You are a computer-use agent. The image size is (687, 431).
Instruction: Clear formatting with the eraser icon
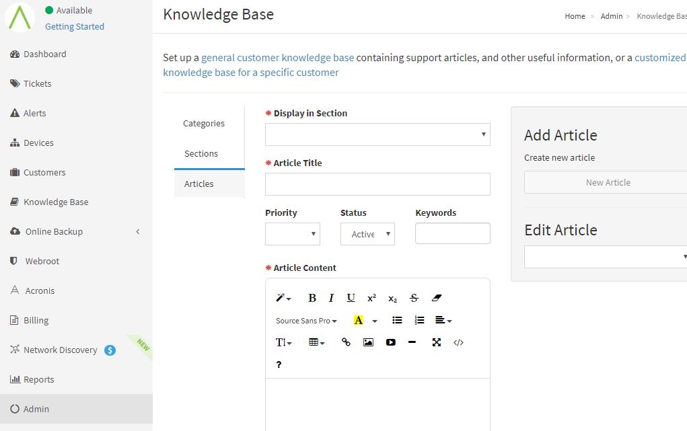click(437, 297)
